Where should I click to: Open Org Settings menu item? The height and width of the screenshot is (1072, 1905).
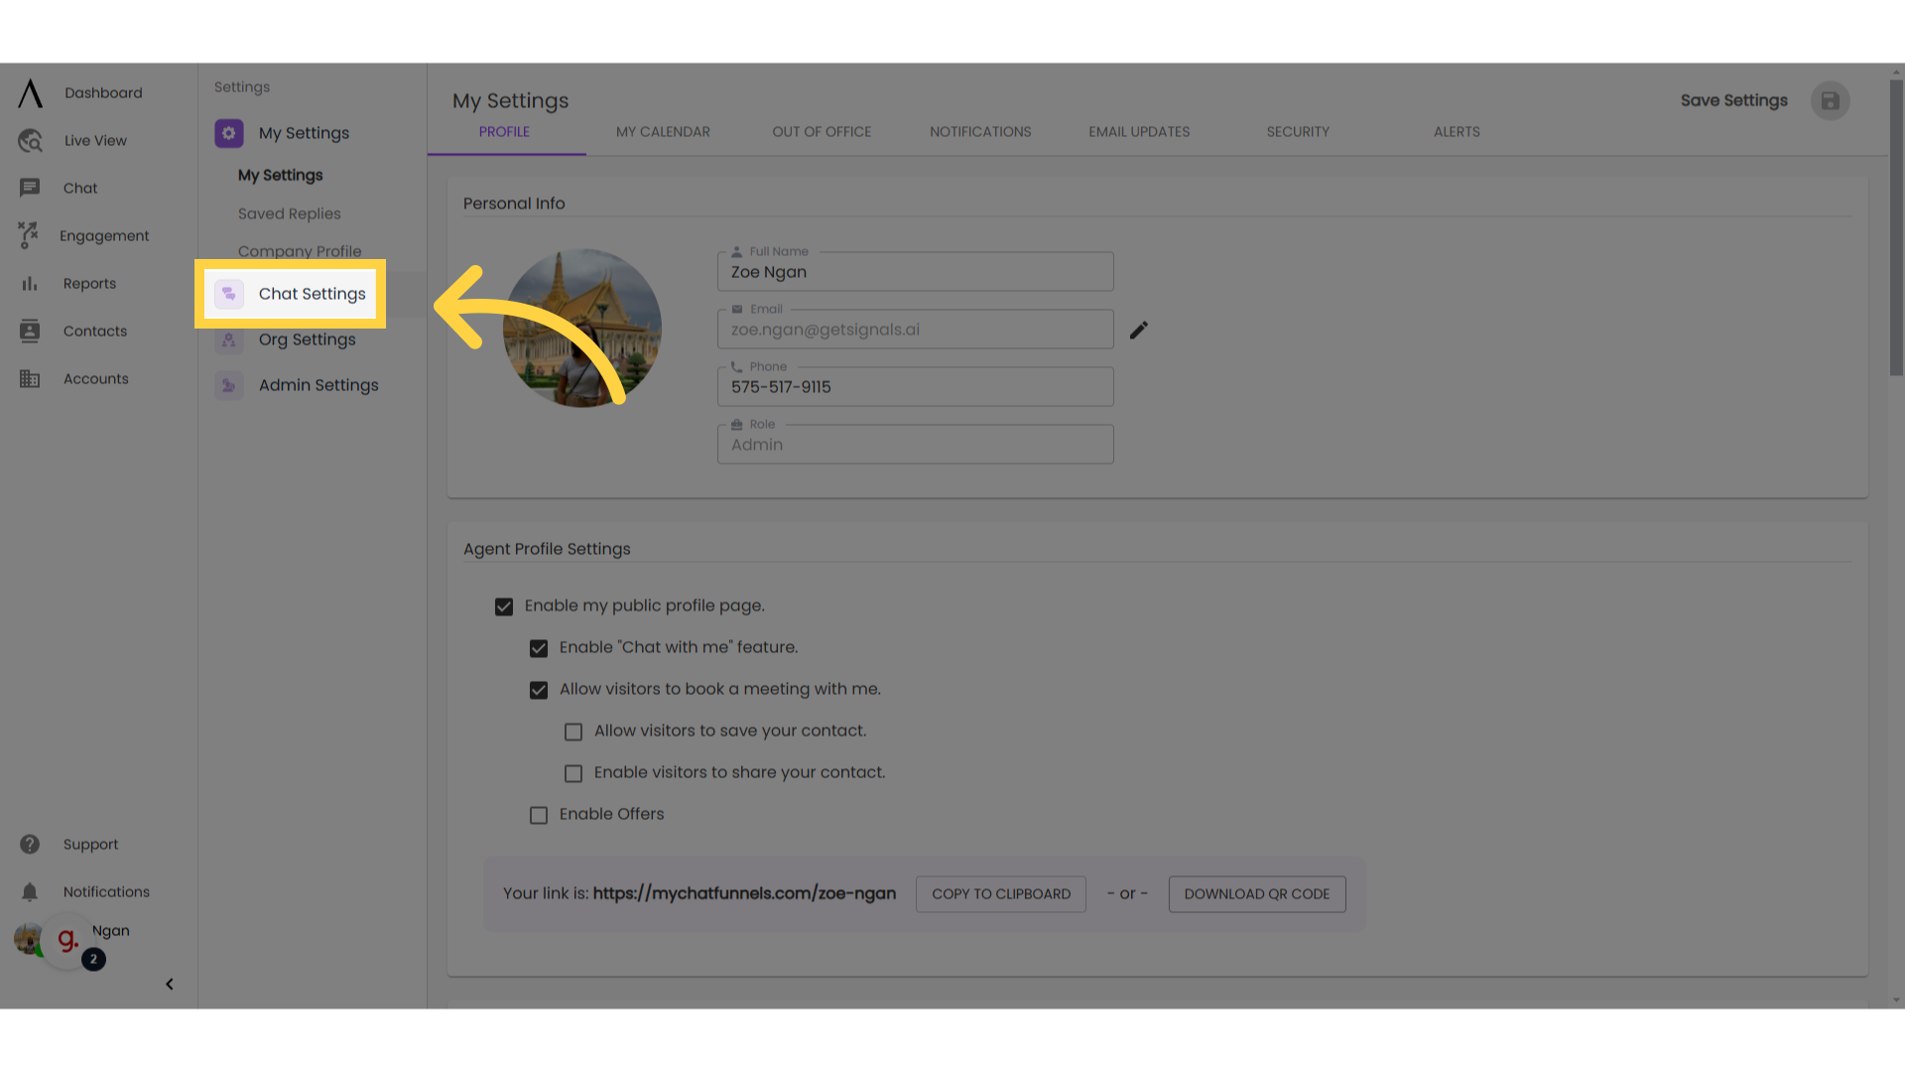(307, 339)
